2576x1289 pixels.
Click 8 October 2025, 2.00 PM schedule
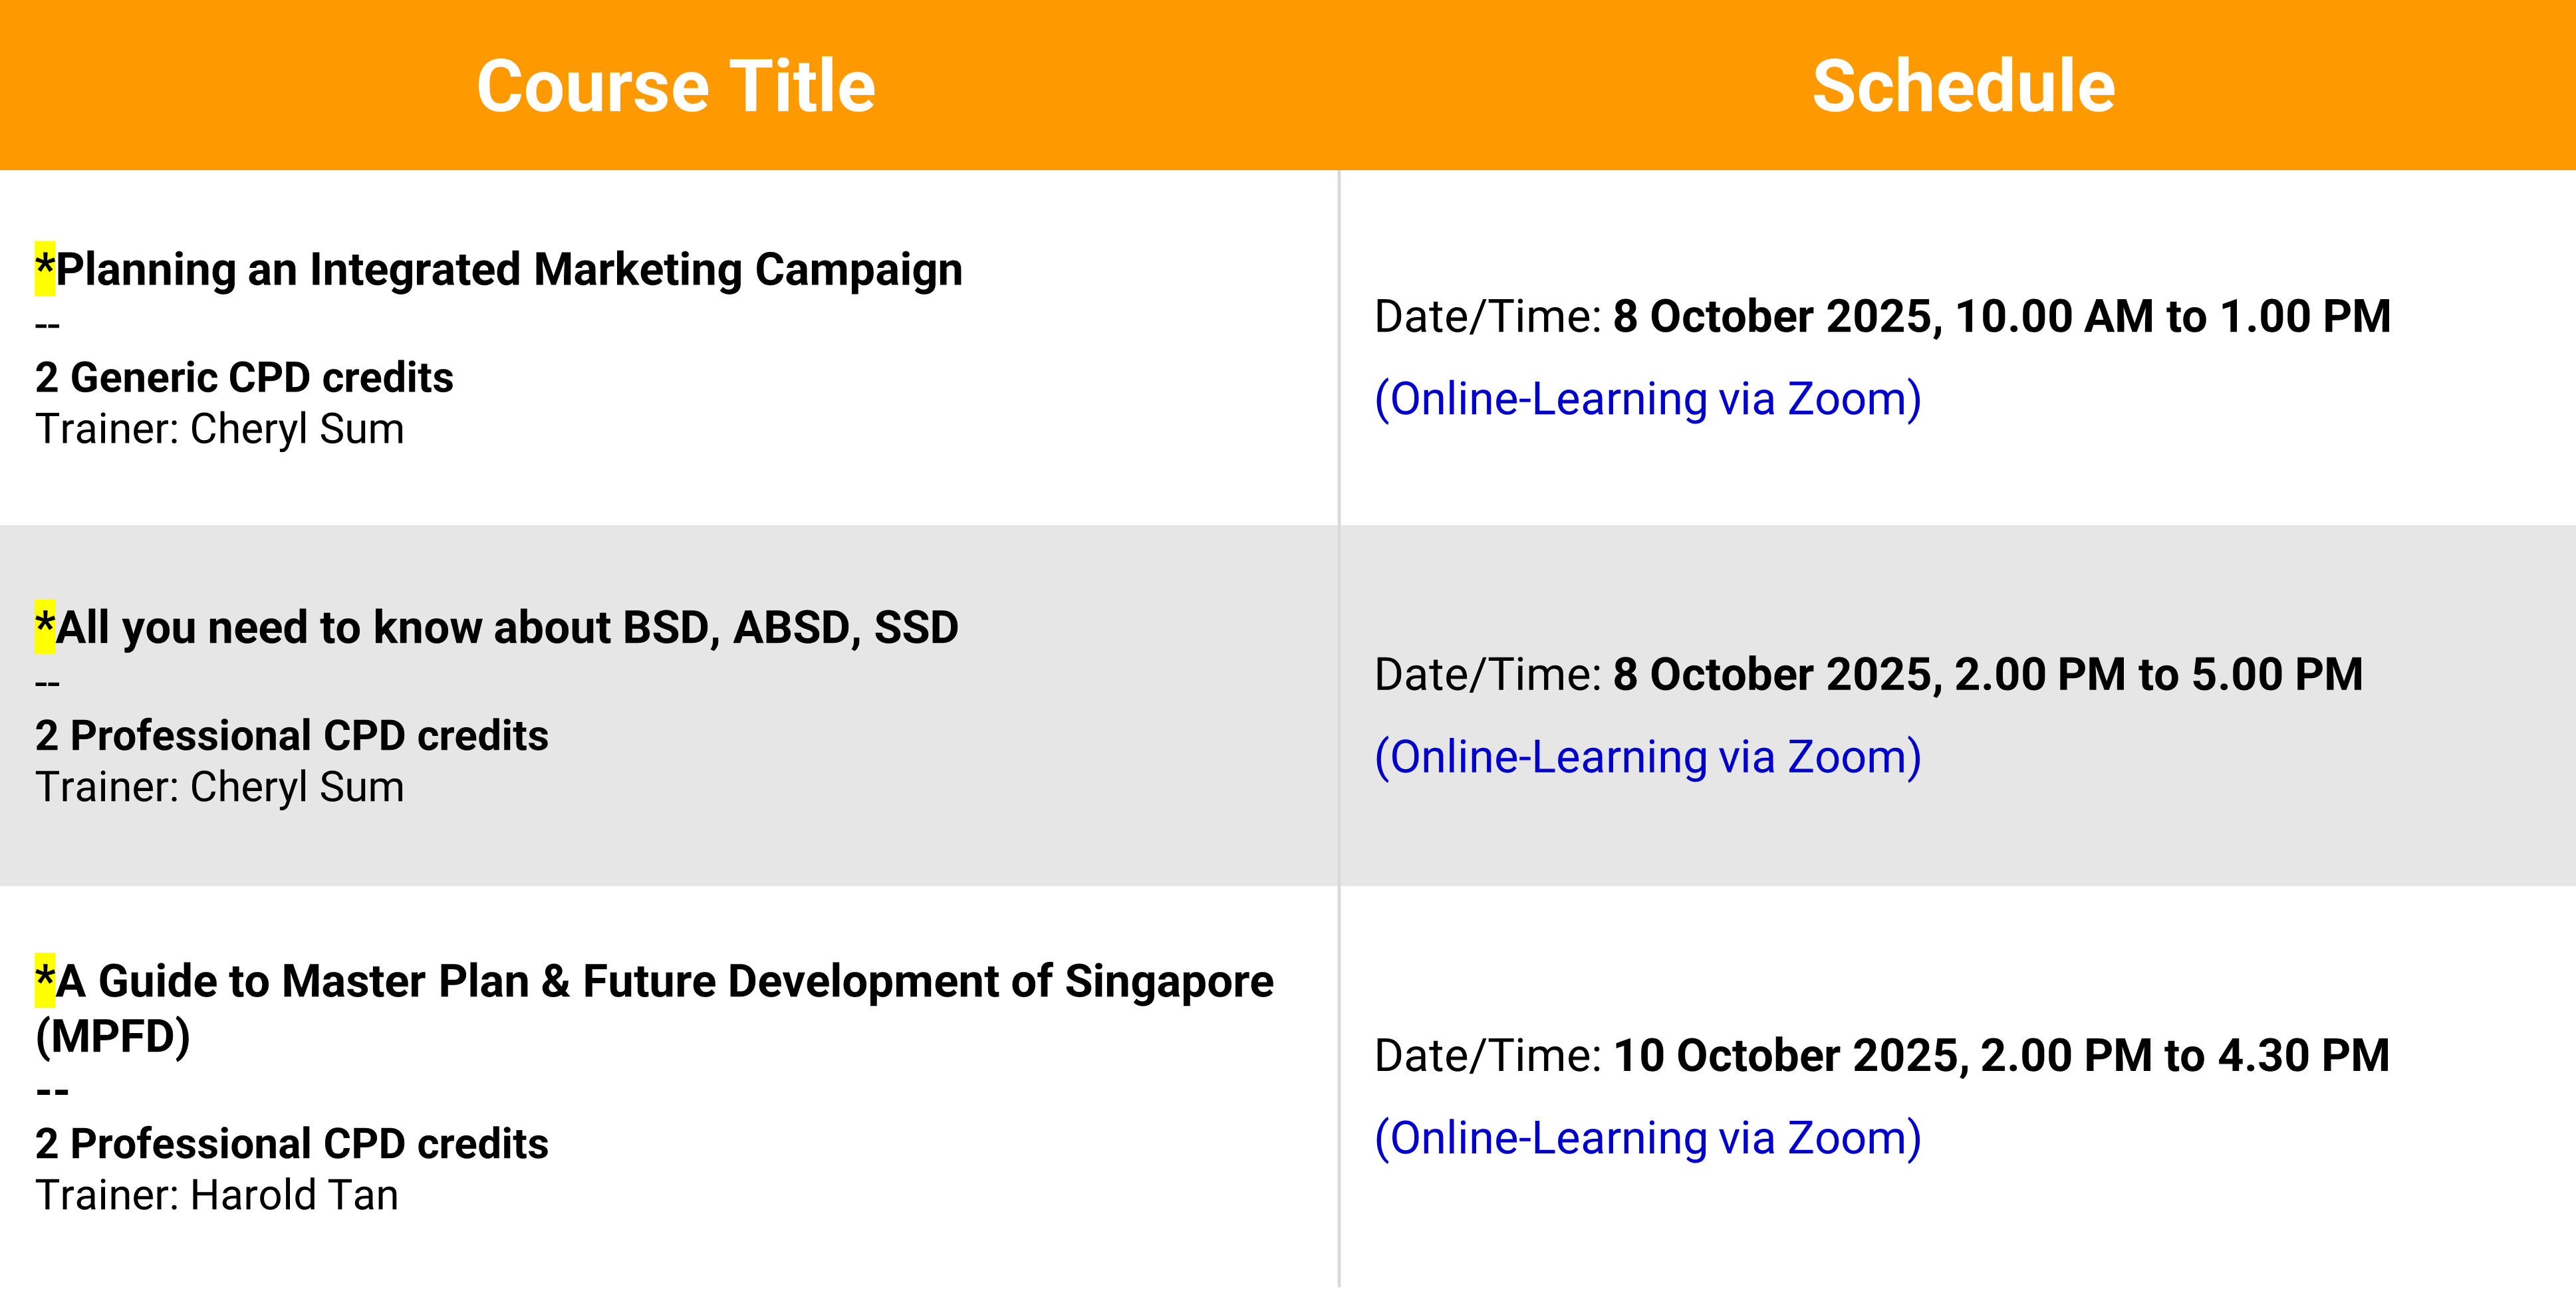(1987, 675)
